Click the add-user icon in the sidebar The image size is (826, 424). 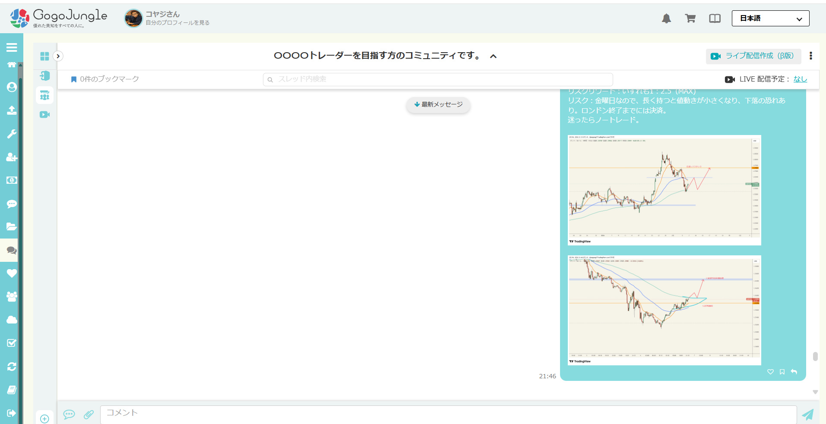[12, 157]
